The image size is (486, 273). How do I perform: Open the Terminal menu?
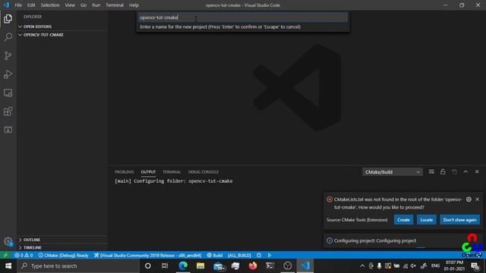point(115,5)
